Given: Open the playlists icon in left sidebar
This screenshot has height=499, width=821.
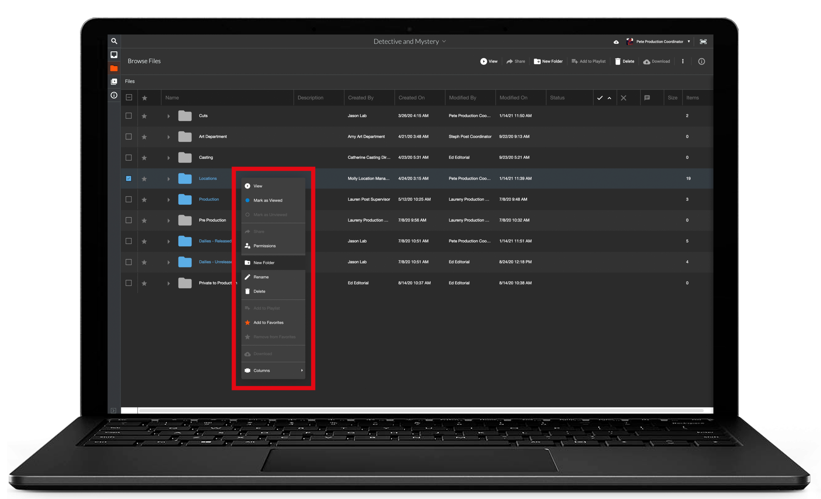Looking at the screenshot, I should click(114, 82).
